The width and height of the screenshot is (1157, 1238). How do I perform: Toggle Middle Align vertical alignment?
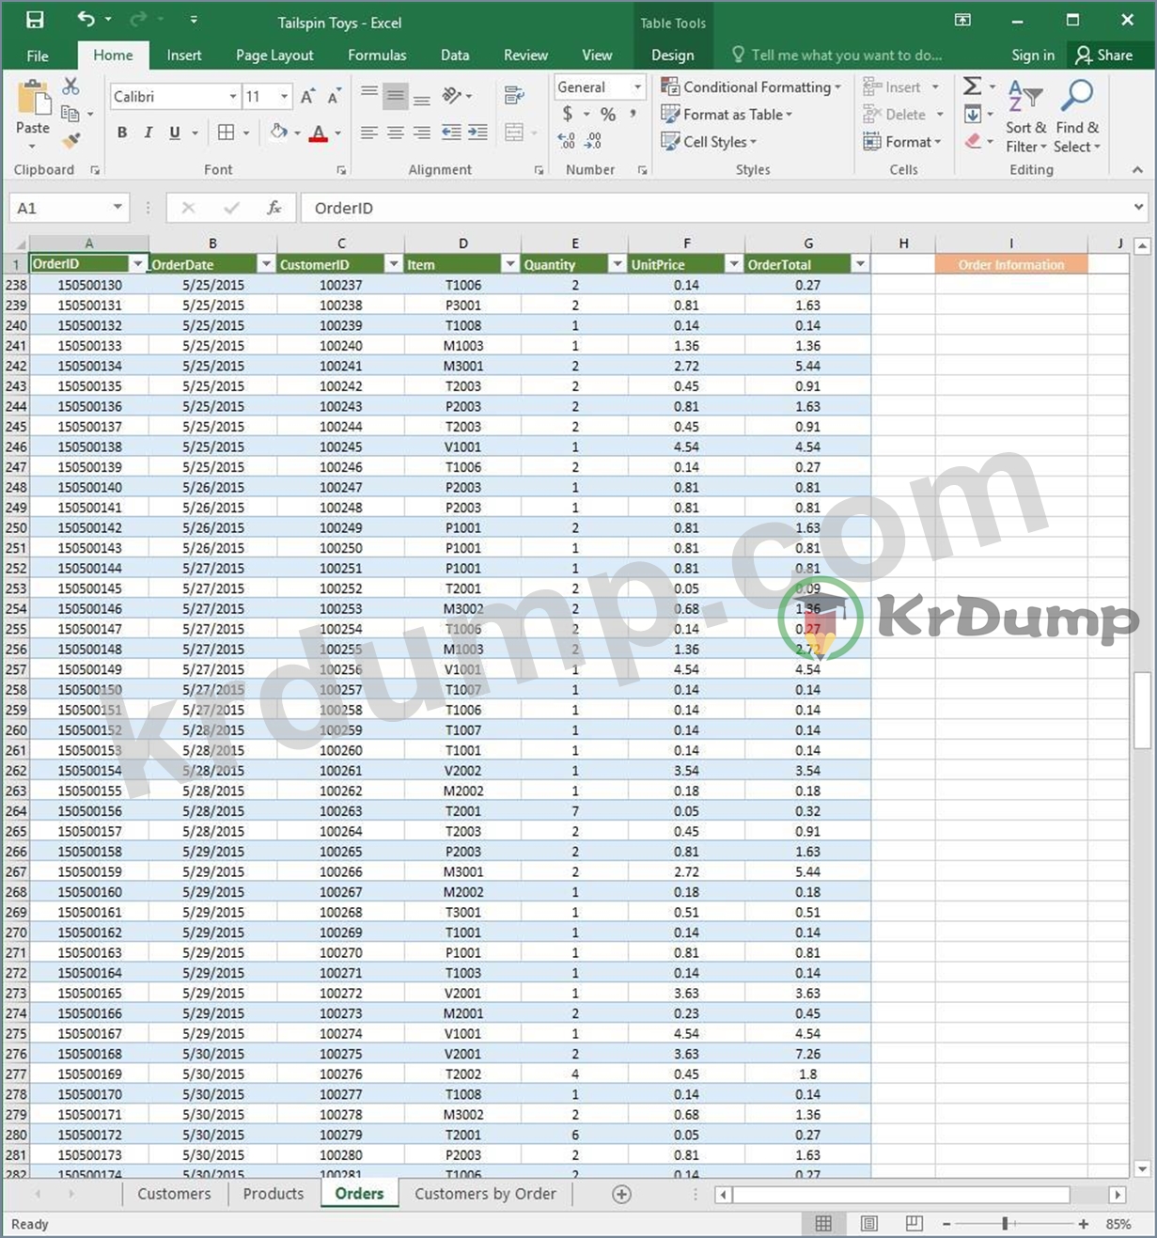[x=396, y=96]
